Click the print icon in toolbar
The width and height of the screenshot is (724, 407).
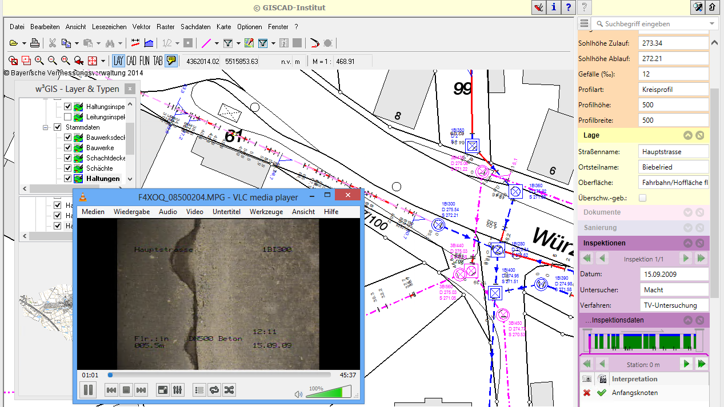point(35,43)
